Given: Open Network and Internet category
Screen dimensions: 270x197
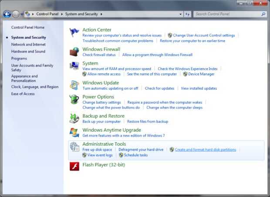Looking at the screenshot, I should (x=28, y=44).
